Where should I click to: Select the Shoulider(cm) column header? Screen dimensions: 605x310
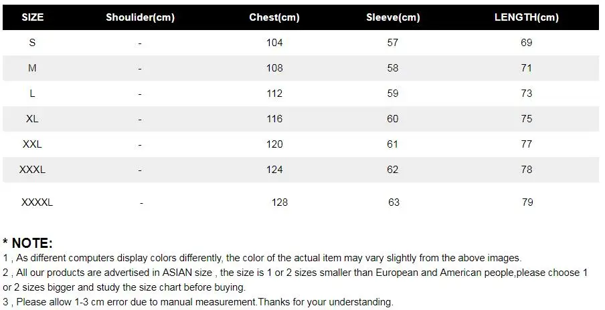point(140,17)
